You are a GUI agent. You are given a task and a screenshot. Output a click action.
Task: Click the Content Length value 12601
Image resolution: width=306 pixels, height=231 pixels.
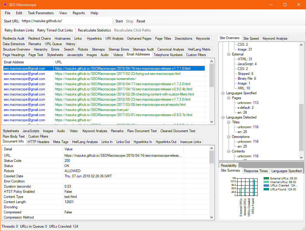[69, 202]
